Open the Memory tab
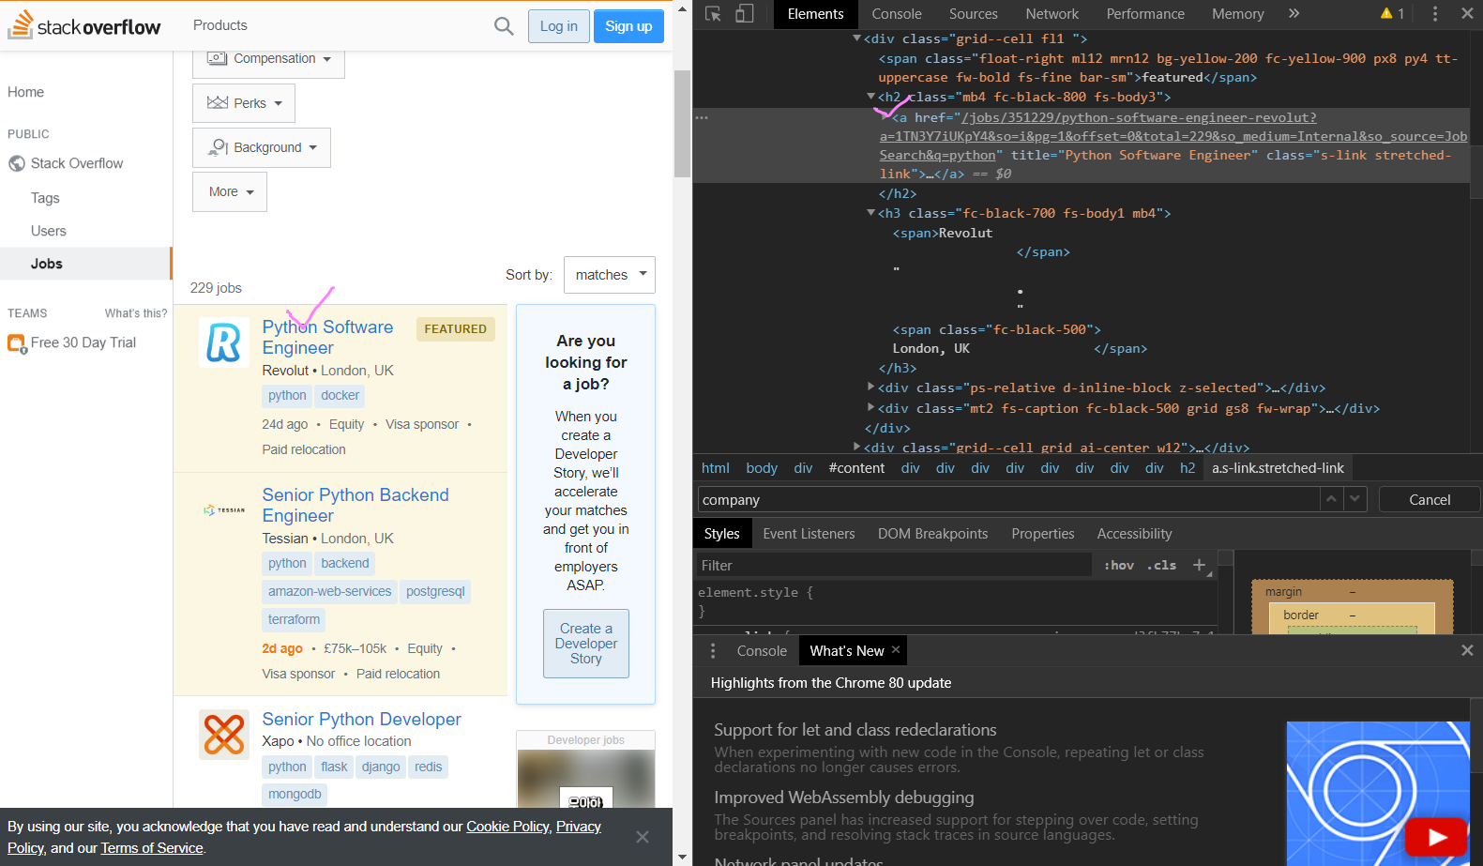Viewport: 1483px width, 866px height. (x=1238, y=13)
